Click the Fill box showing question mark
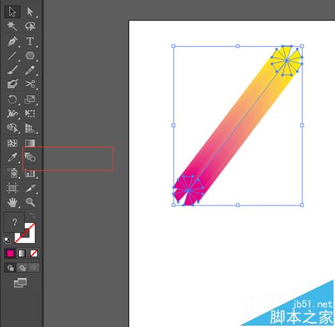 click(14, 222)
